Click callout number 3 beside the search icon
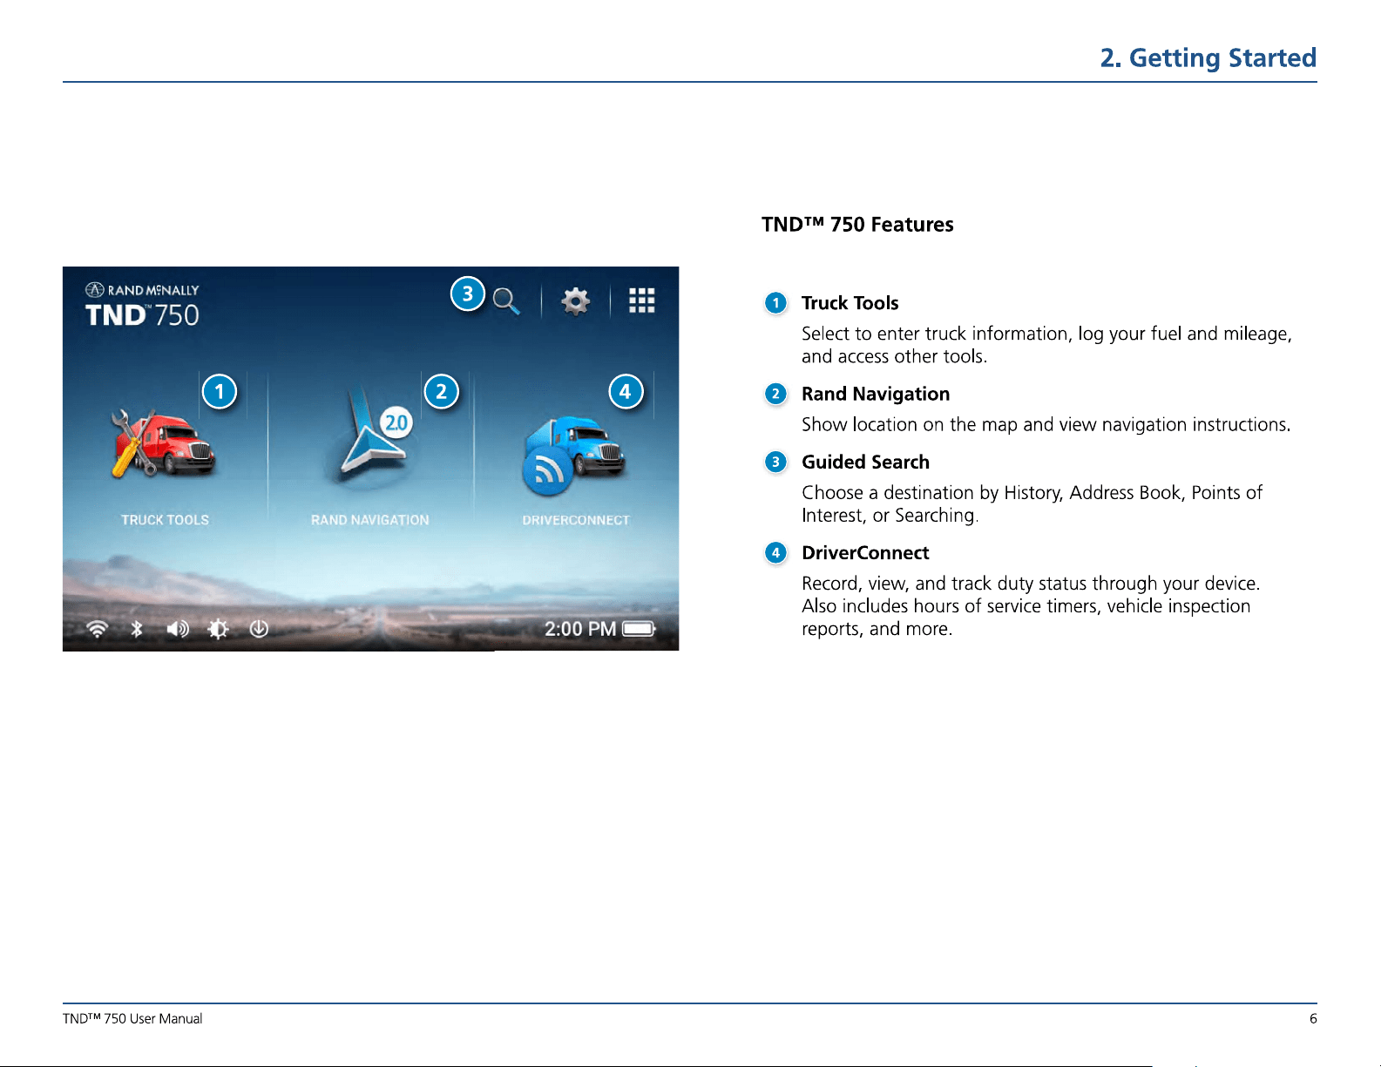This screenshot has width=1381, height=1067. tap(468, 294)
